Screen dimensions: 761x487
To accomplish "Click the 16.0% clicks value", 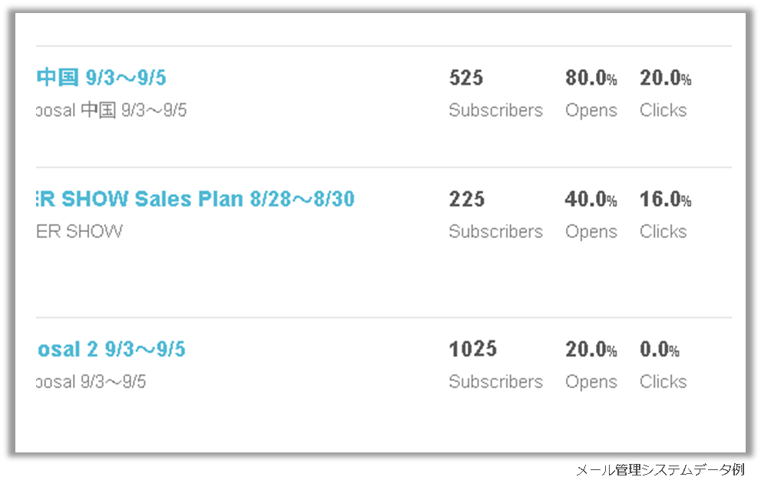I will tap(665, 199).
